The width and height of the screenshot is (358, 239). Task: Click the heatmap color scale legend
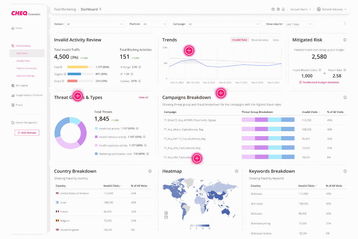click(x=200, y=226)
